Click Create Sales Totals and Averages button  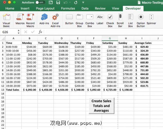[101, 106]
